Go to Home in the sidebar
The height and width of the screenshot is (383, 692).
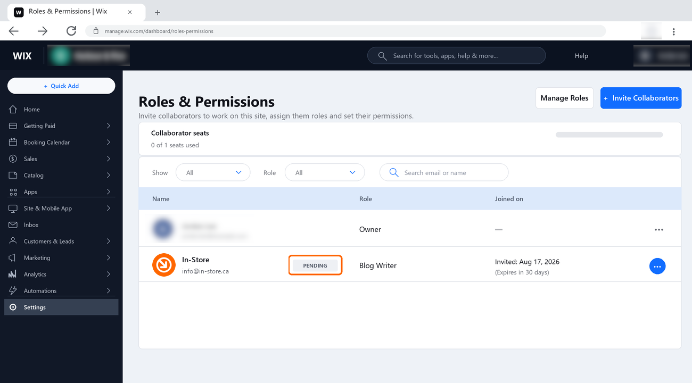61,110
